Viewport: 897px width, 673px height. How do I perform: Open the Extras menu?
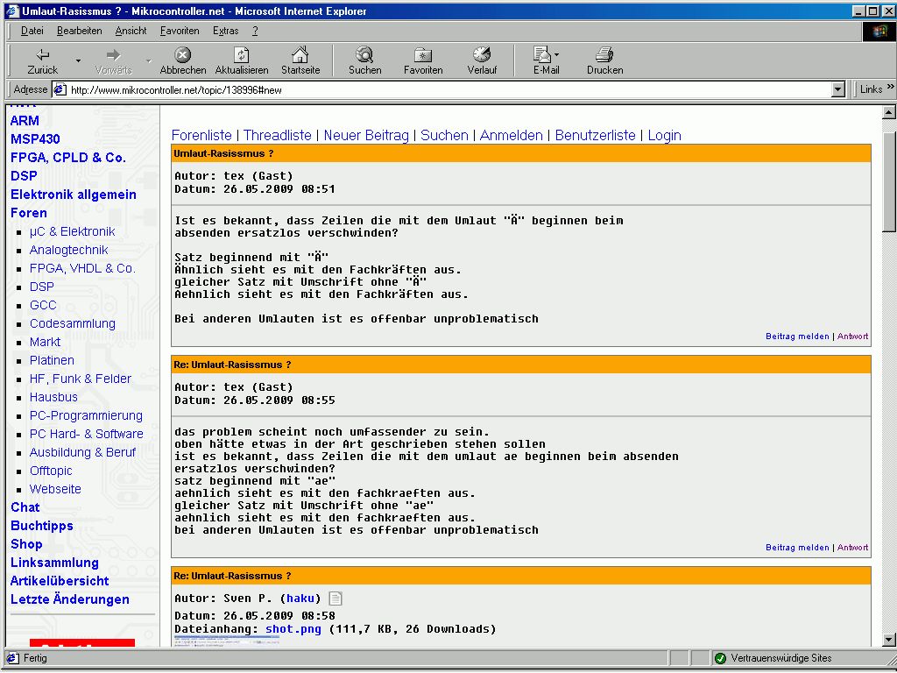(225, 31)
